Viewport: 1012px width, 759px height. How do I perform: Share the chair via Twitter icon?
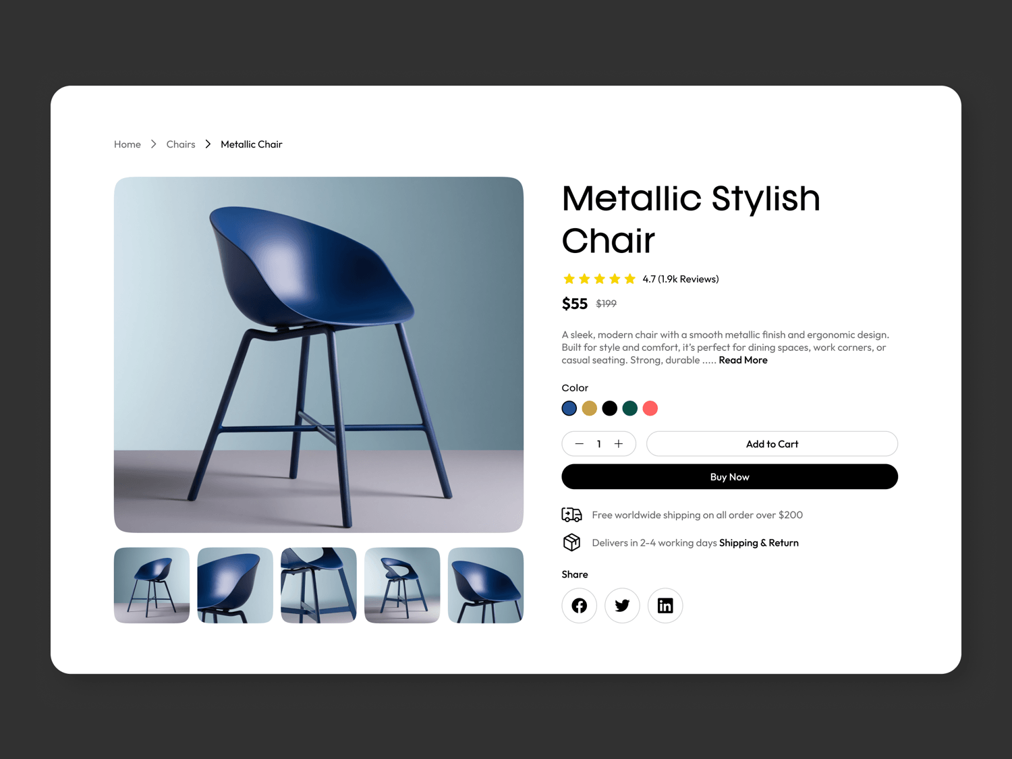(622, 605)
